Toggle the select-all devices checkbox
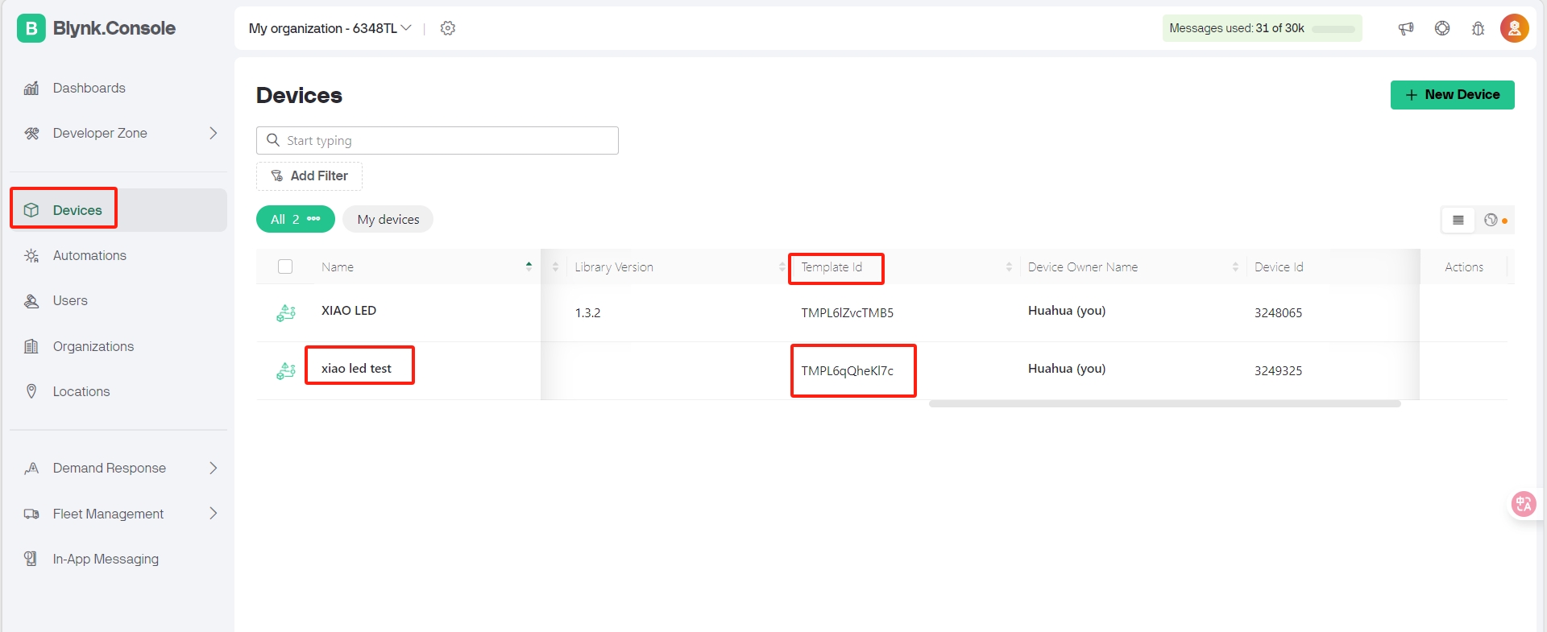 pyautogui.click(x=285, y=266)
